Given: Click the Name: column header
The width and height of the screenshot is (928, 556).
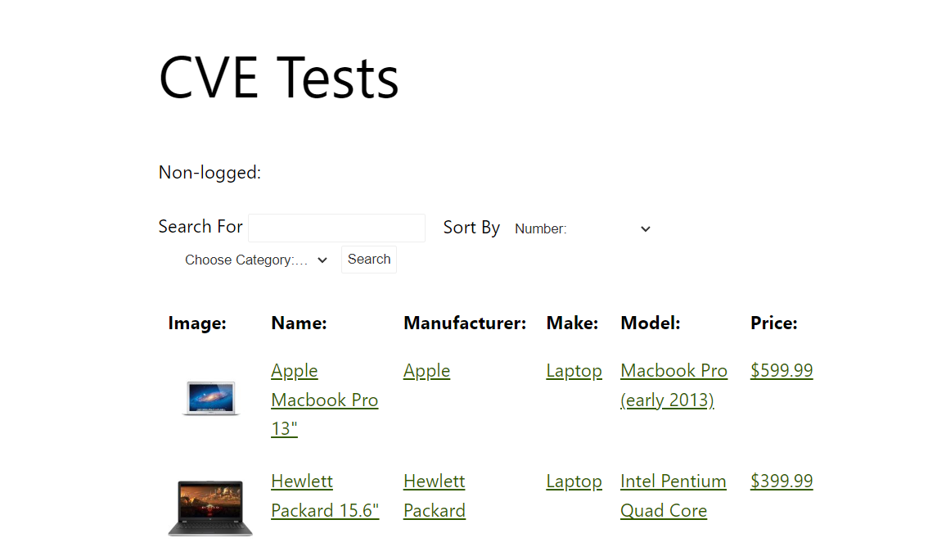Looking at the screenshot, I should tap(299, 323).
